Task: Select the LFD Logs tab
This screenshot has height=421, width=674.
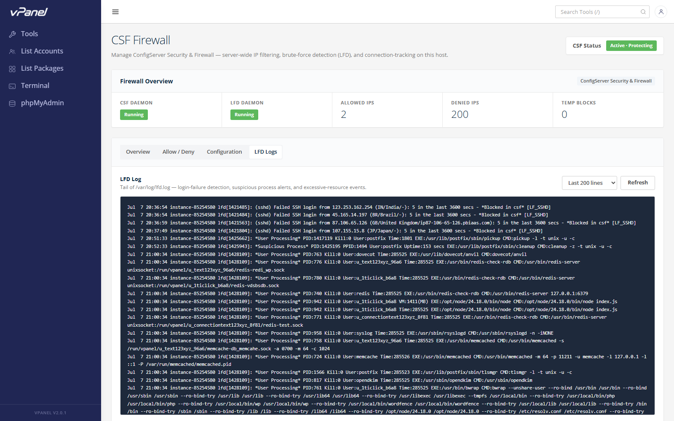Action: point(265,152)
